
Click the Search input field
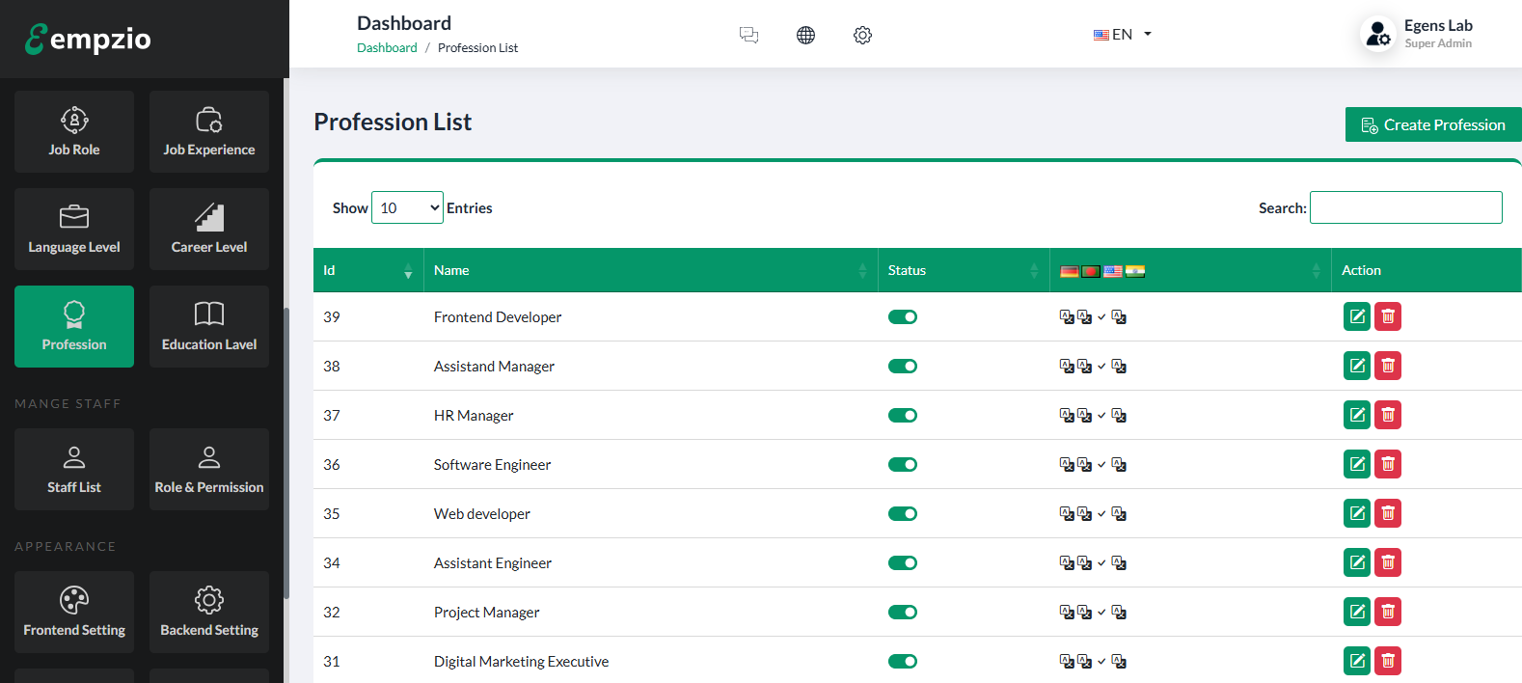pyautogui.click(x=1405, y=207)
